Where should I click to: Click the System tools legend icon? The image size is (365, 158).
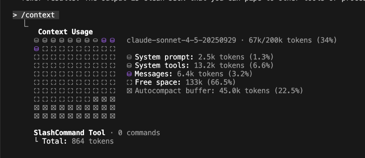(129, 66)
